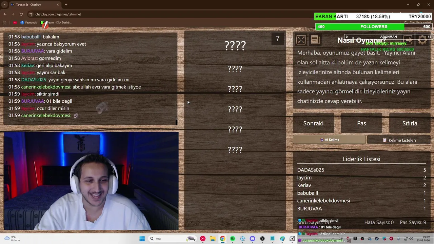Open the red YouTube Music taskbar icon
434x244 pixels.
pyautogui.click(x=202, y=239)
